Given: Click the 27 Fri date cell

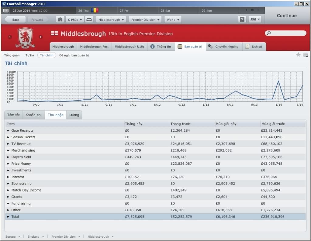Looking at the screenshot, I should coord(138,11).
